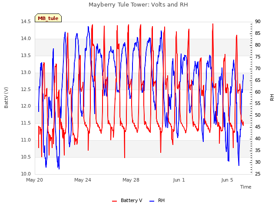Click the 'May 24' x-axis label
This screenshot has height=209, width=278.
[83, 180]
